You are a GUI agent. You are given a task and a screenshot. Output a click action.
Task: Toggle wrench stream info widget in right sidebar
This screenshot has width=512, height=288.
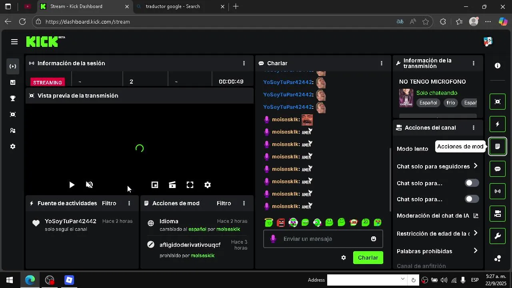pos(498,236)
